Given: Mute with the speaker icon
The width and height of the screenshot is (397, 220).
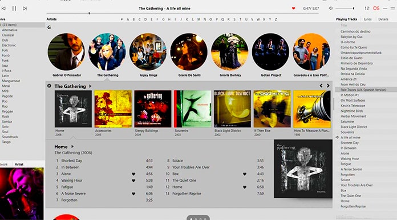Looking at the screenshot, I should pos(331,9).
